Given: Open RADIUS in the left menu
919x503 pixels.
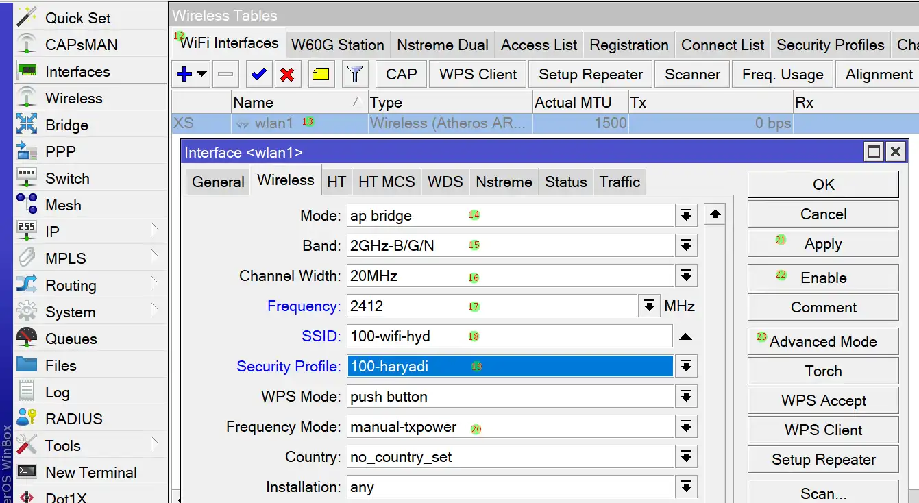Looking at the screenshot, I should pyautogui.click(x=73, y=419).
